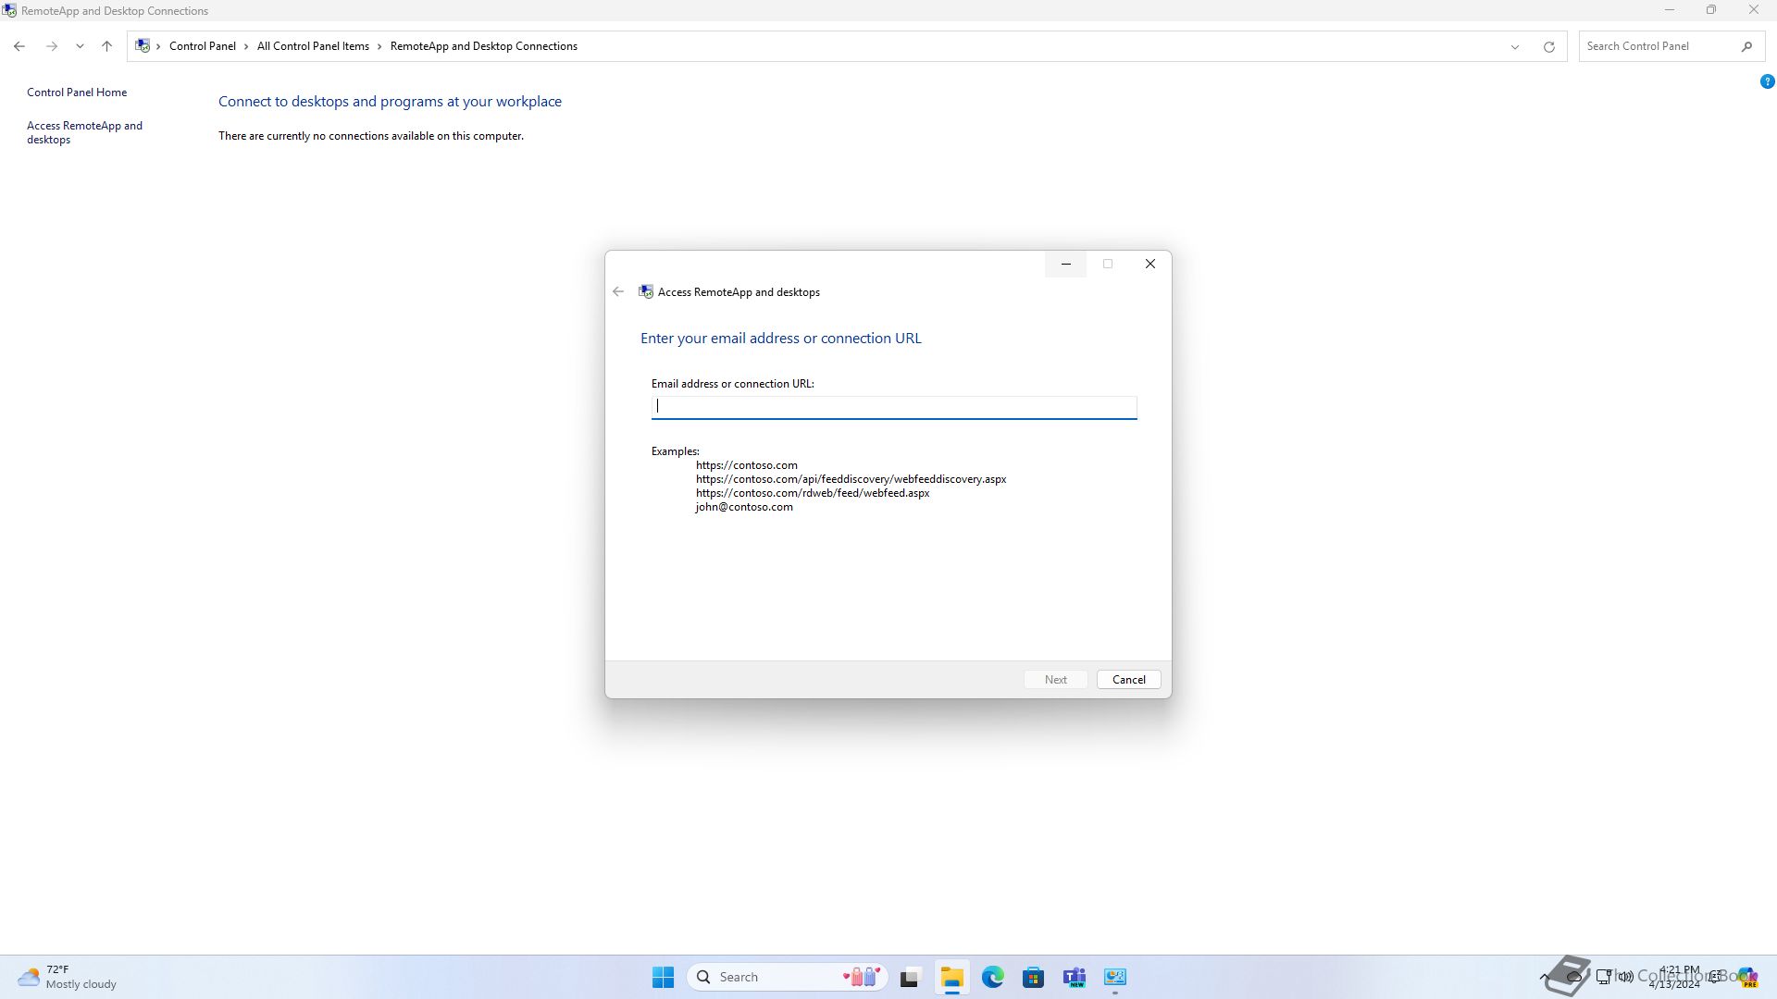The height and width of the screenshot is (999, 1777).
Task: Expand the Recent locations dropdown arrow
Action: pos(80,46)
